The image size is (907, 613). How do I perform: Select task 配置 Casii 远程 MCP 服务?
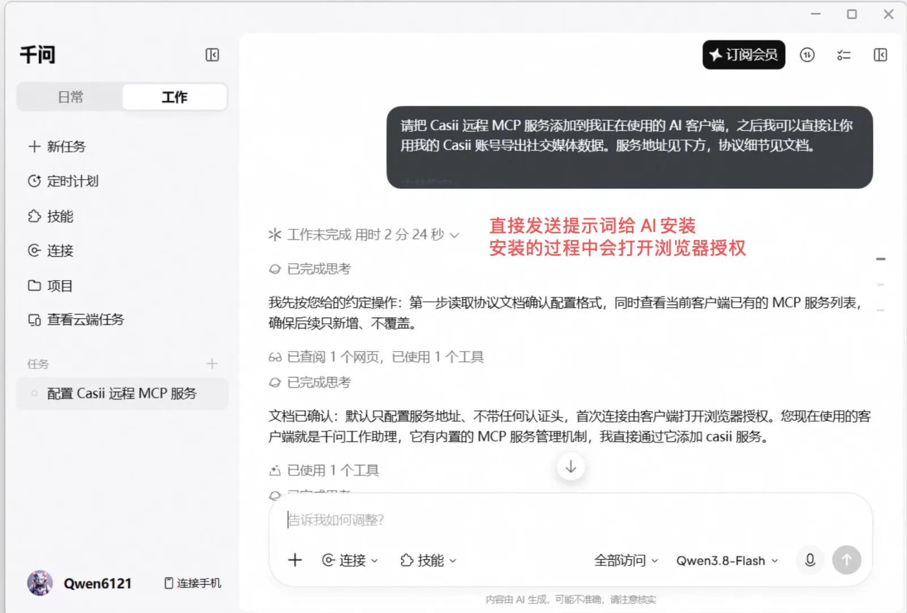point(122,394)
